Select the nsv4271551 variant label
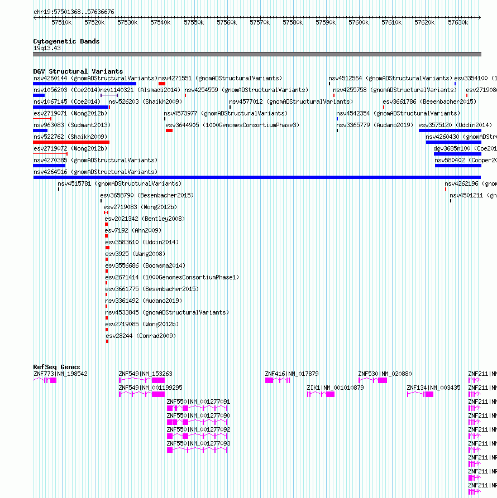Viewport: 497px width, 498px height. tap(220, 78)
